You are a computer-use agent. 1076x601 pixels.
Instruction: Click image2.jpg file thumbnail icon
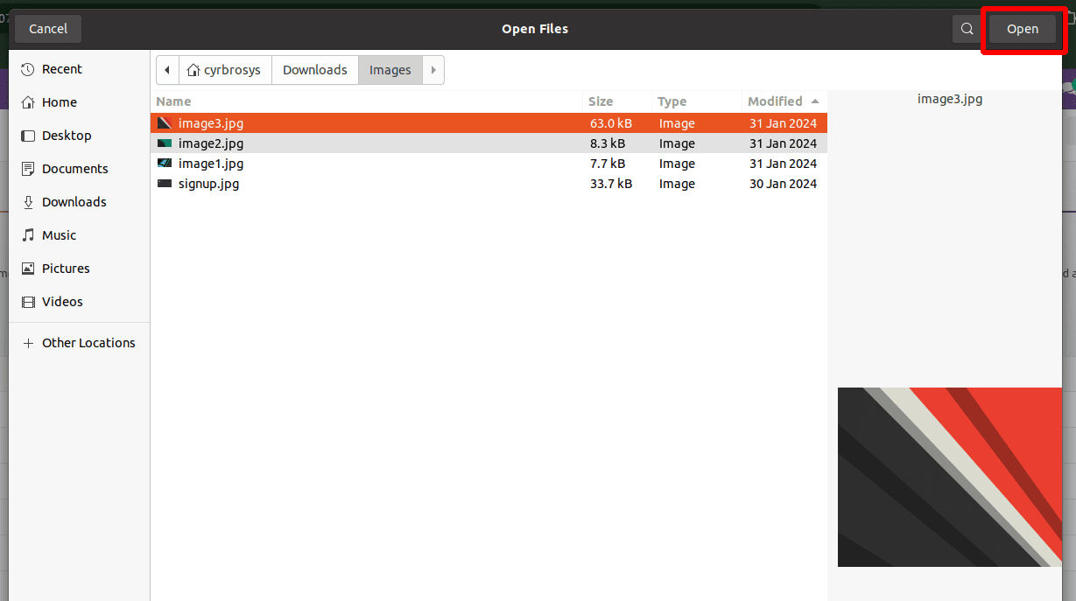pyautogui.click(x=165, y=143)
